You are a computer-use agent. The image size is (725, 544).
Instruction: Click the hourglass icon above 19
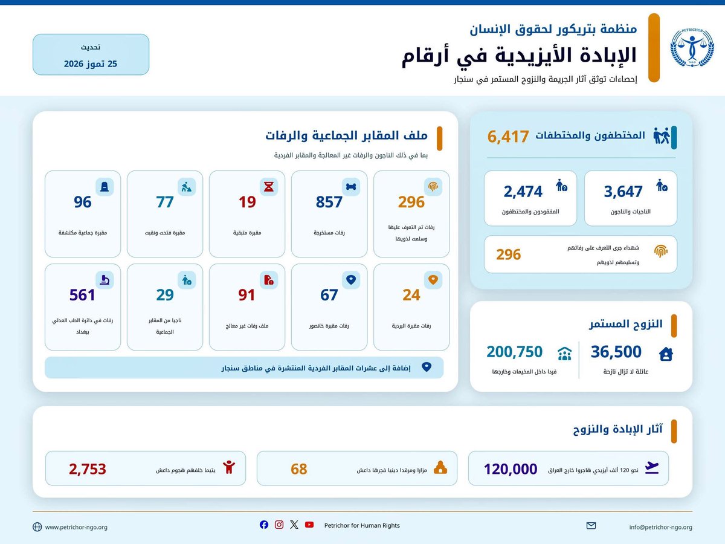pyautogui.click(x=269, y=187)
